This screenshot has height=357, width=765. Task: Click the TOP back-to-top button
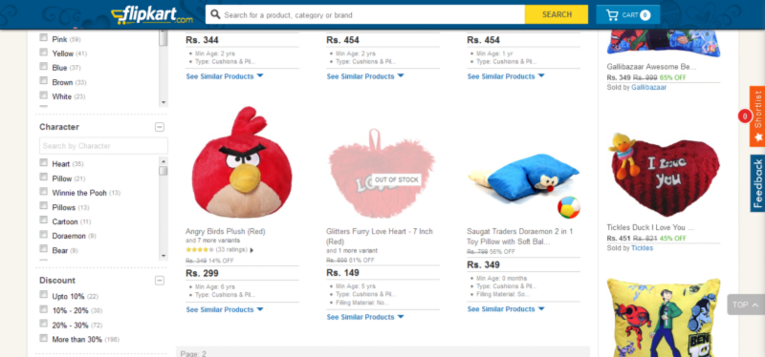coord(746,304)
